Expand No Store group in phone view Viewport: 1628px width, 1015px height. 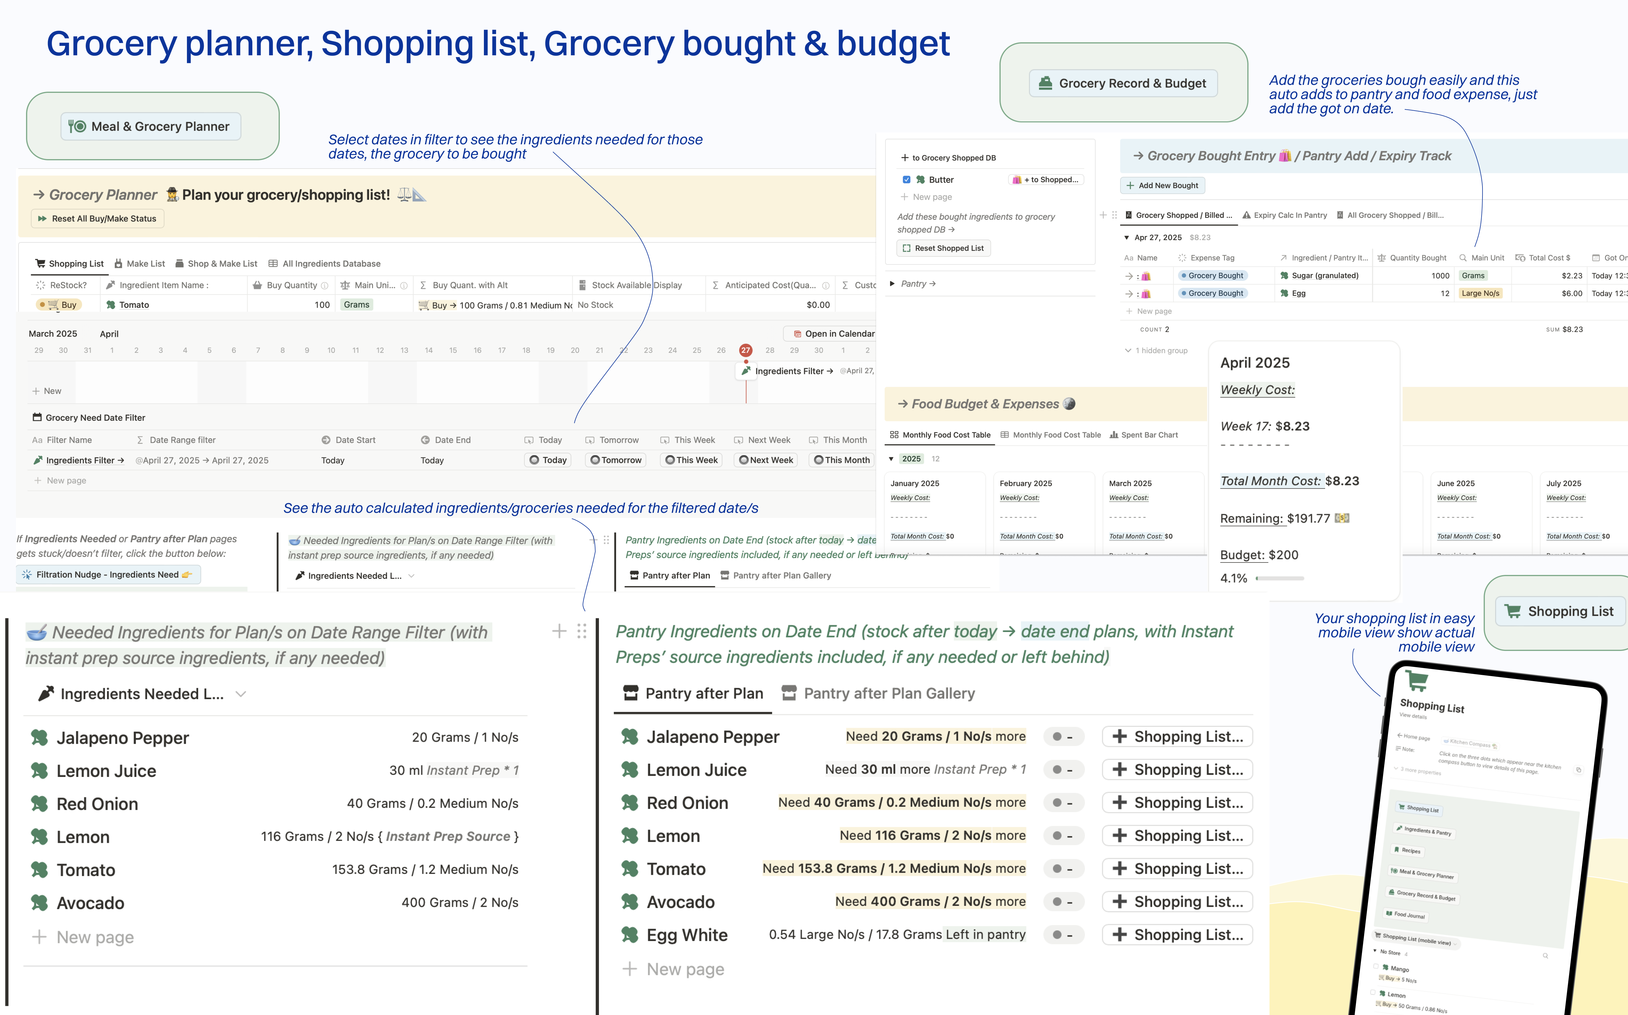1375,950
